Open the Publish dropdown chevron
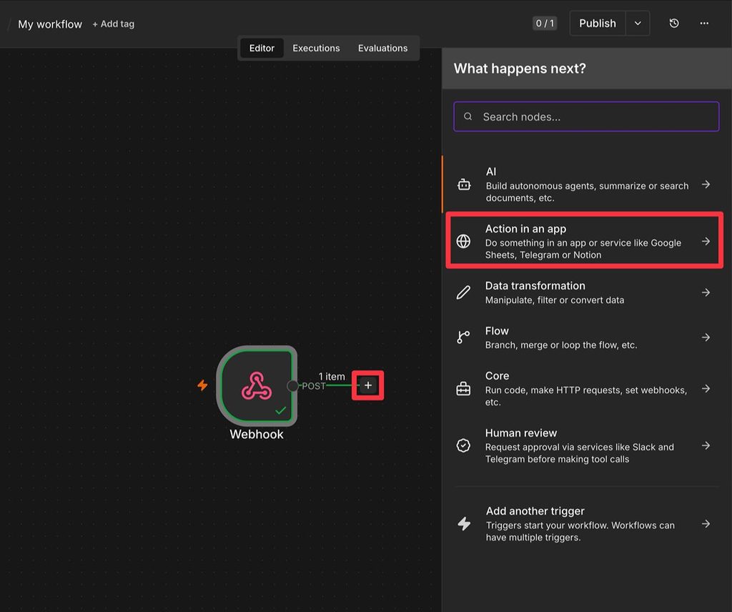The image size is (732, 612). pos(638,24)
